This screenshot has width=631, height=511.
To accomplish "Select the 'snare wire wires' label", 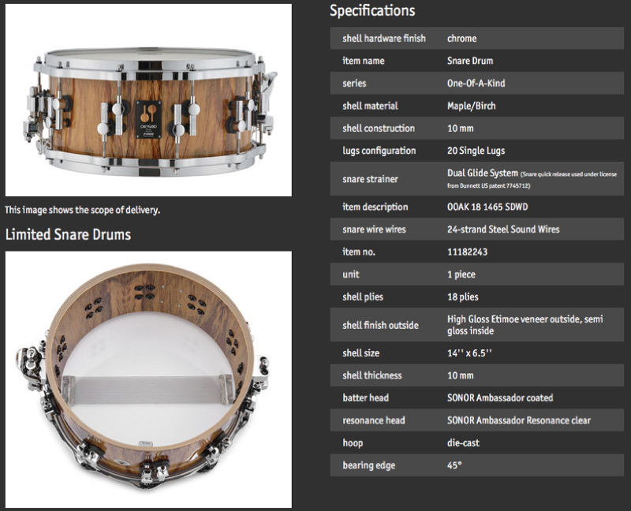I will coord(374,229).
